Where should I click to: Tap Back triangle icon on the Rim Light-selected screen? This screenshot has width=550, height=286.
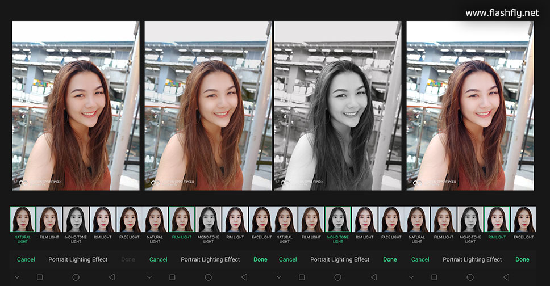(x=506, y=277)
